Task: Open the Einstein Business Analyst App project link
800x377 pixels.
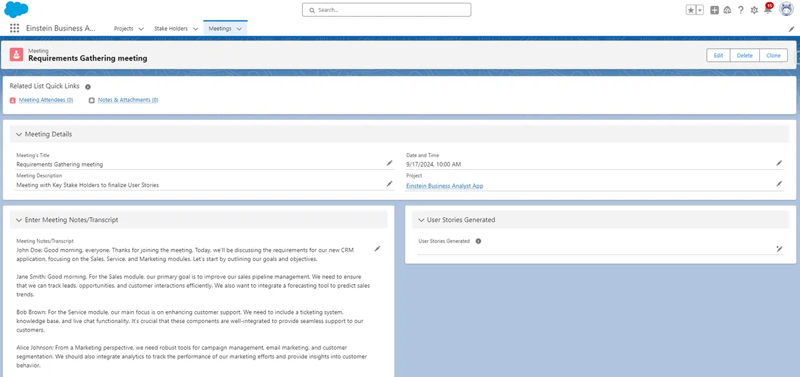Action: point(445,186)
